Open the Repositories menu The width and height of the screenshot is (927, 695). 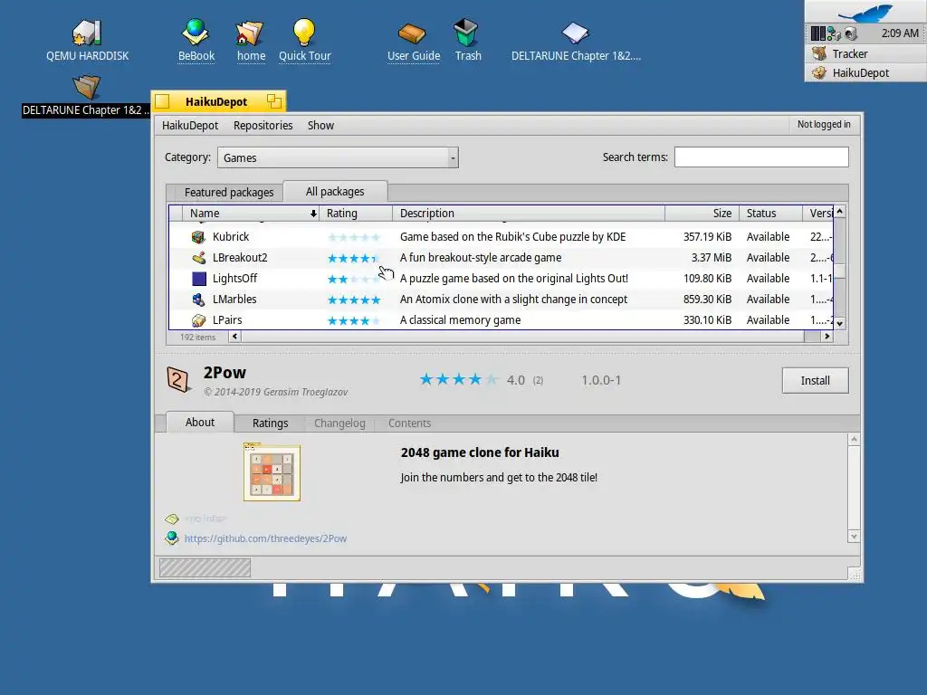click(263, 125)
